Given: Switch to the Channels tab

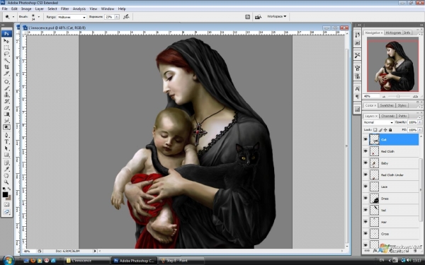Looking at the screenshot, I should click(x=387, y=116).
